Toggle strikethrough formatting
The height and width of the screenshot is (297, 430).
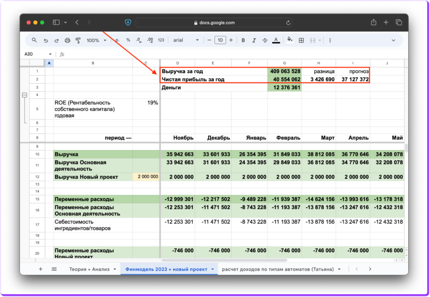[x=265, y=40]
